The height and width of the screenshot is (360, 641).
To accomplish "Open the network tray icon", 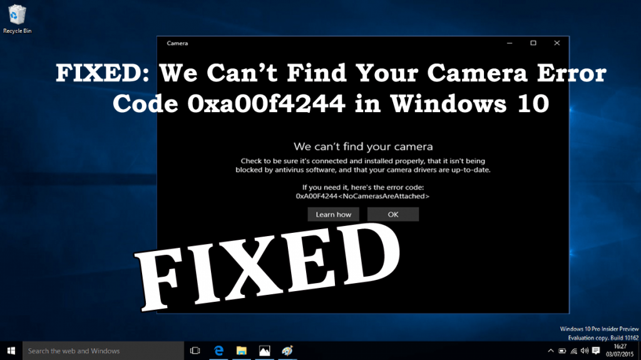I will (573, 351).
